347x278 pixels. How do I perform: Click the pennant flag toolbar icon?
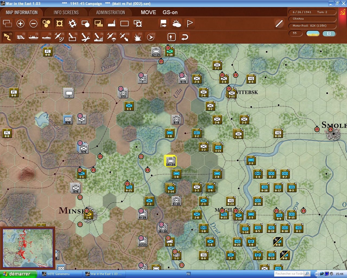[x=190, y=24]
